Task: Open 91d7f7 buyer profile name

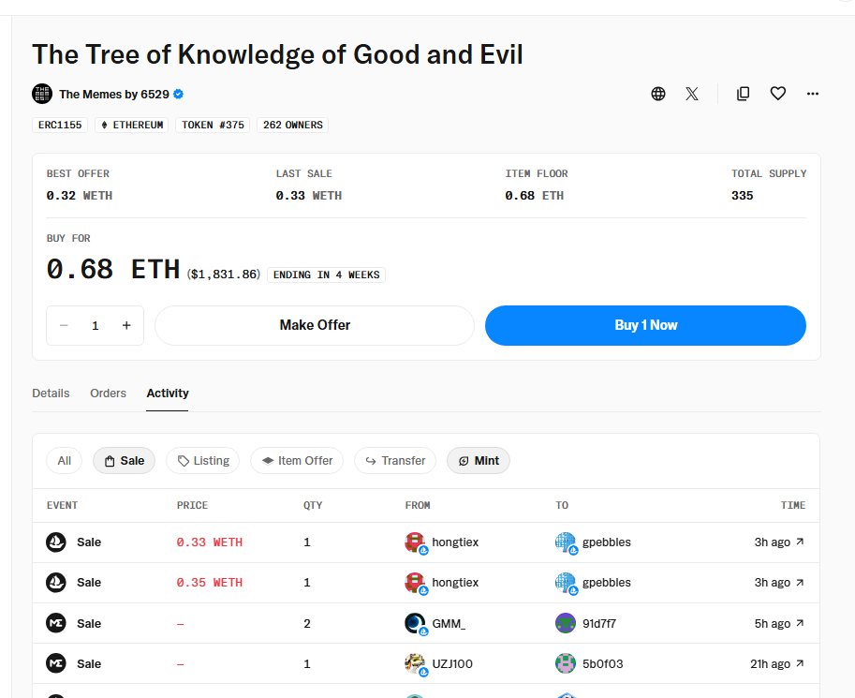Action: (599, 623)
